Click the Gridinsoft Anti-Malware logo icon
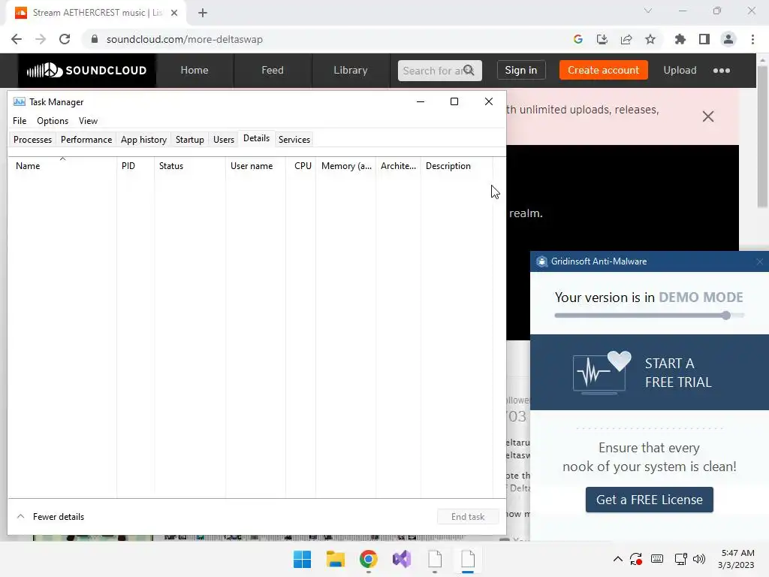Image resolution: width=769 pixels, height=577 pixels. [541, 261]
